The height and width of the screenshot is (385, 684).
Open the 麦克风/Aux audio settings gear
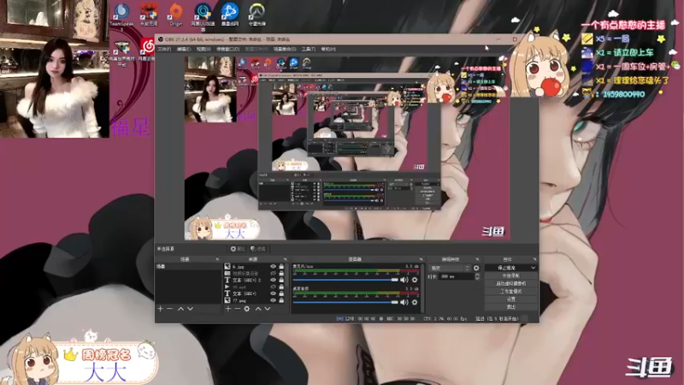pos(415,280)
